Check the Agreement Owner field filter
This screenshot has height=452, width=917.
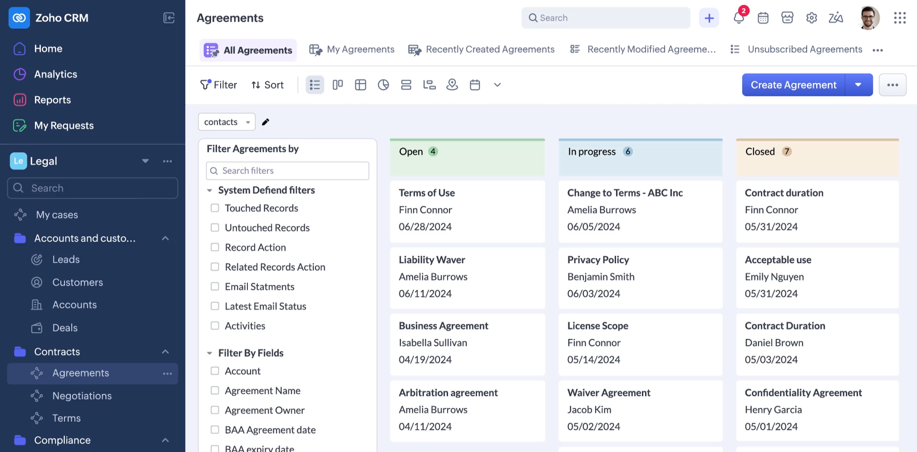coord(215,410)
